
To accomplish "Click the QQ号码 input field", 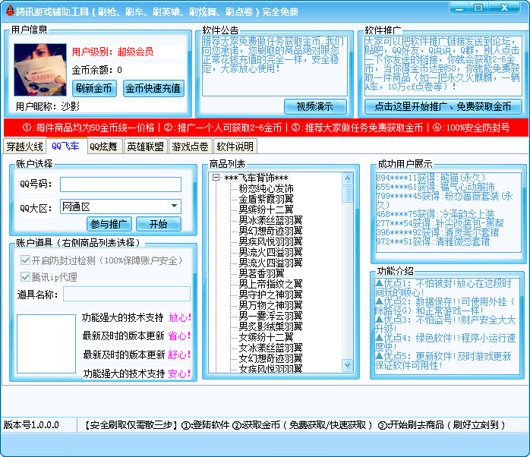I will point(121,184).
